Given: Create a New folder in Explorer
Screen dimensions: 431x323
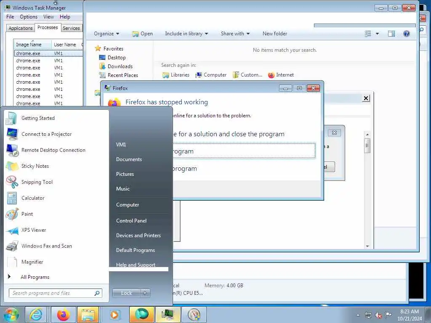Looking at the screenshot, I should pos(274,34).
